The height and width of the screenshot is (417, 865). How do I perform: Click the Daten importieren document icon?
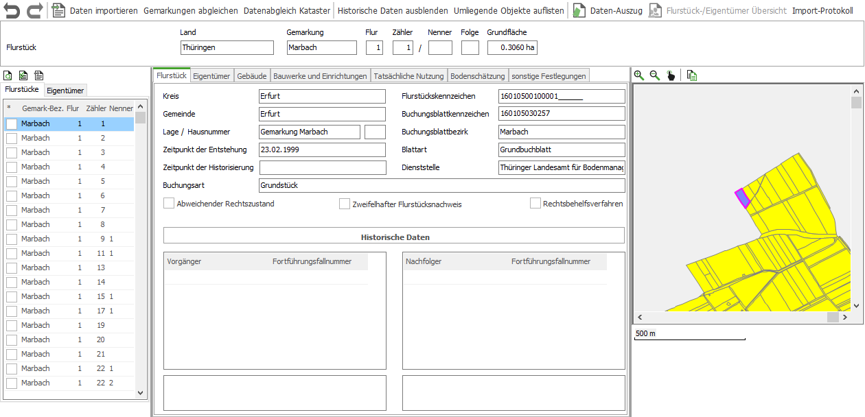click(59, 11)
